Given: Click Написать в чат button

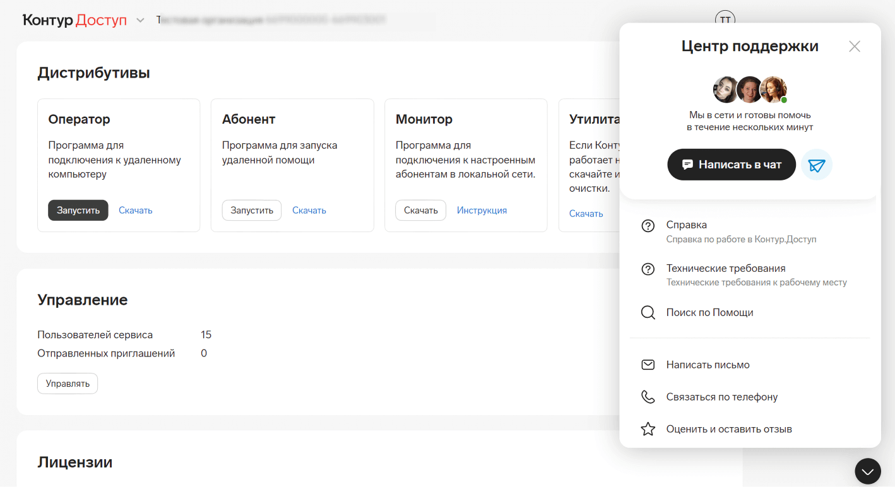Looking at the screenshot, I should point(732,165).
